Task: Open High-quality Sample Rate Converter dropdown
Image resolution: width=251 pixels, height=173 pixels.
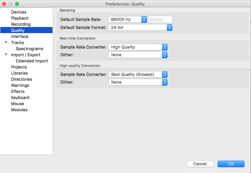Action: coord(138,74)
